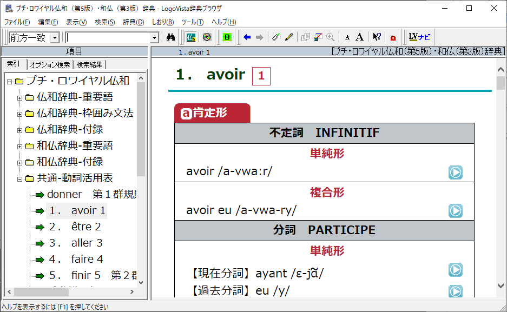Select '3. aller 3' in the tree

75,243
